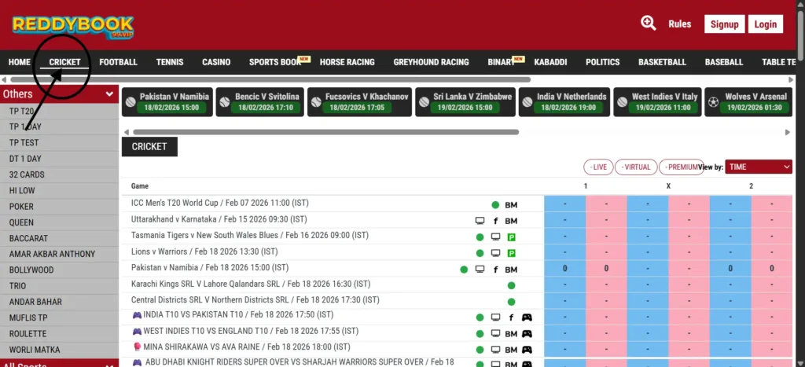Toggle the VIRTUAL filter
The height and width of the screenshot is (367, 805).
pos(636,167)
